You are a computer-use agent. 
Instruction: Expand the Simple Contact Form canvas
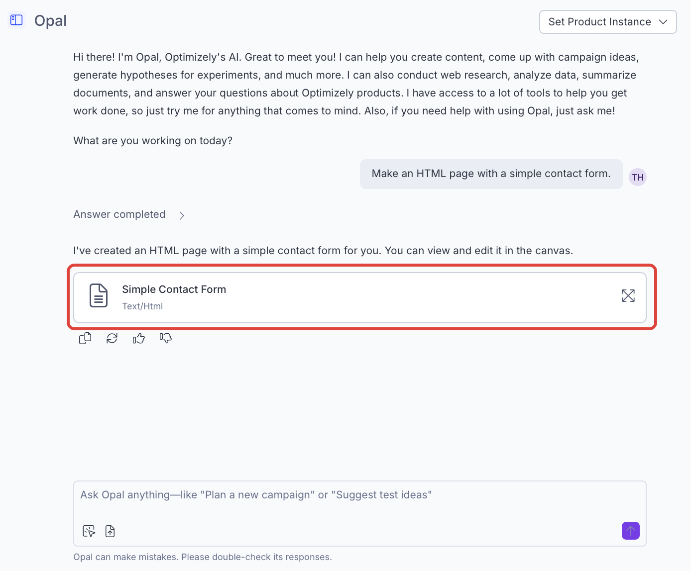(628, 295)
